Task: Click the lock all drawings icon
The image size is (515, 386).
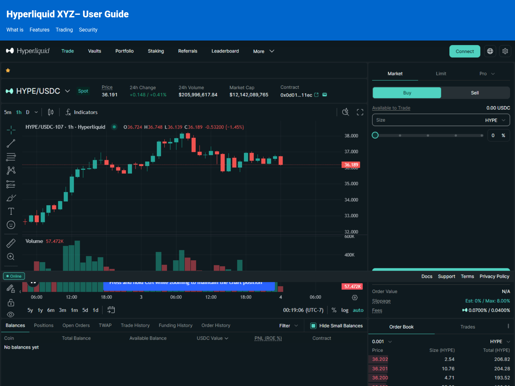Action: tap(11, 303)
